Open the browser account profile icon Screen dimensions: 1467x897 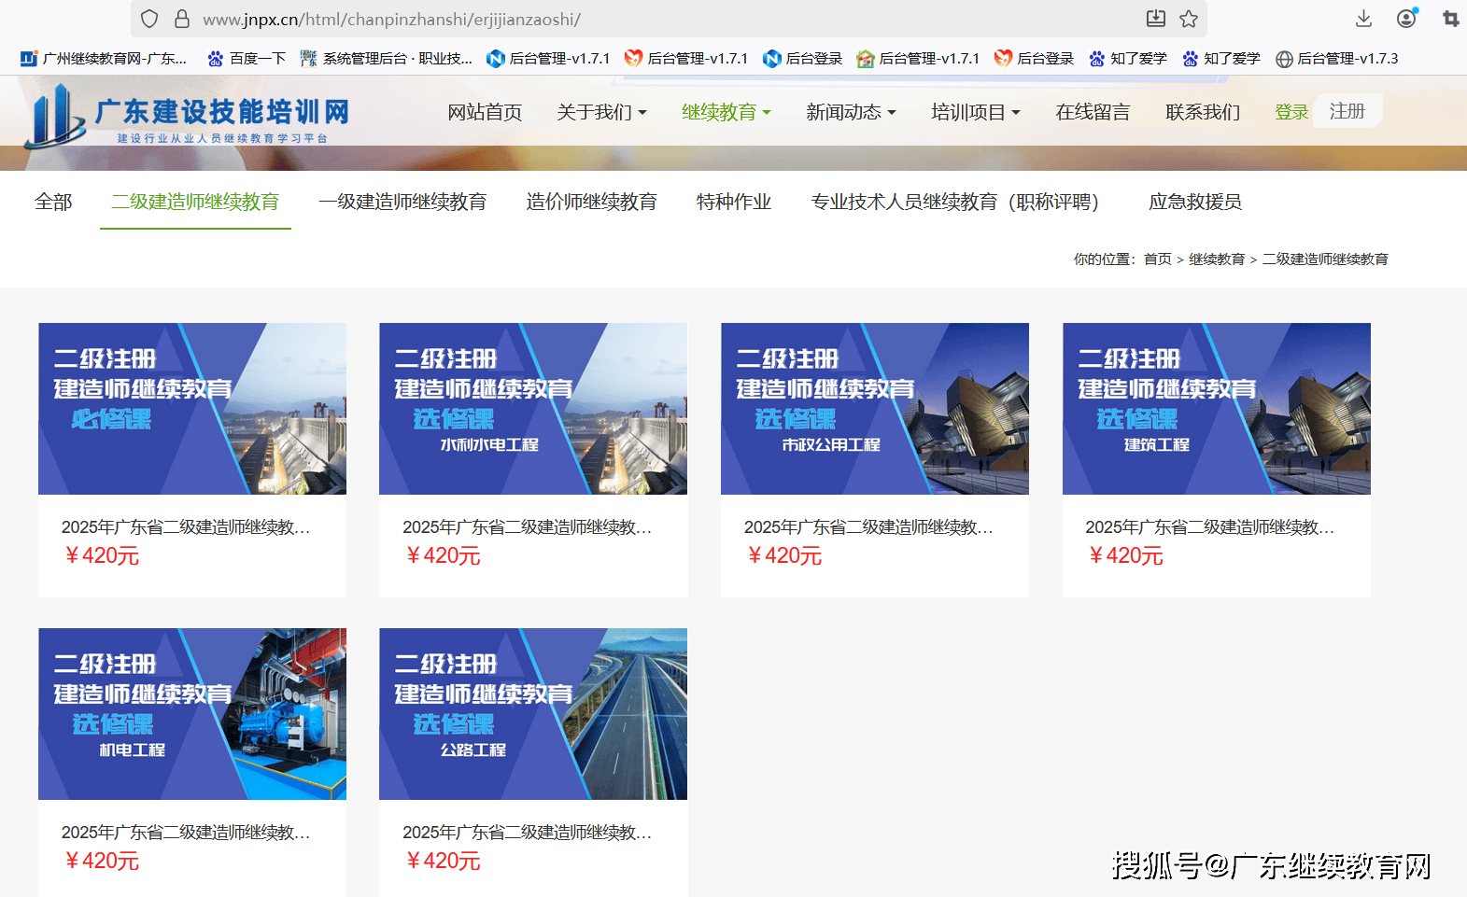1406,19
